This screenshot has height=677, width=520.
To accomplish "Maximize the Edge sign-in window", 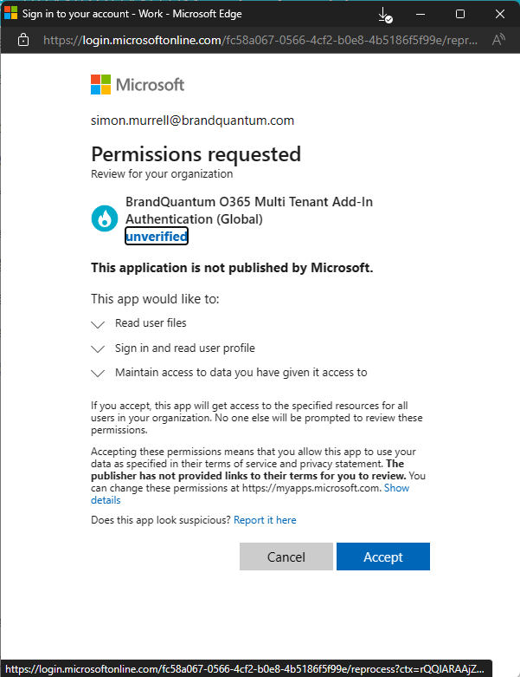I will click(460, 14).
